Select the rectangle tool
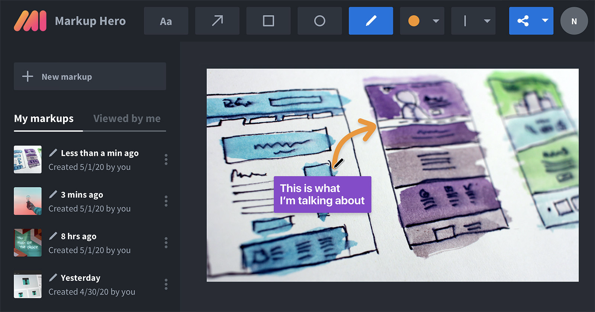The image size is (595, 312). pyautogui.click(x=268, y=21)
